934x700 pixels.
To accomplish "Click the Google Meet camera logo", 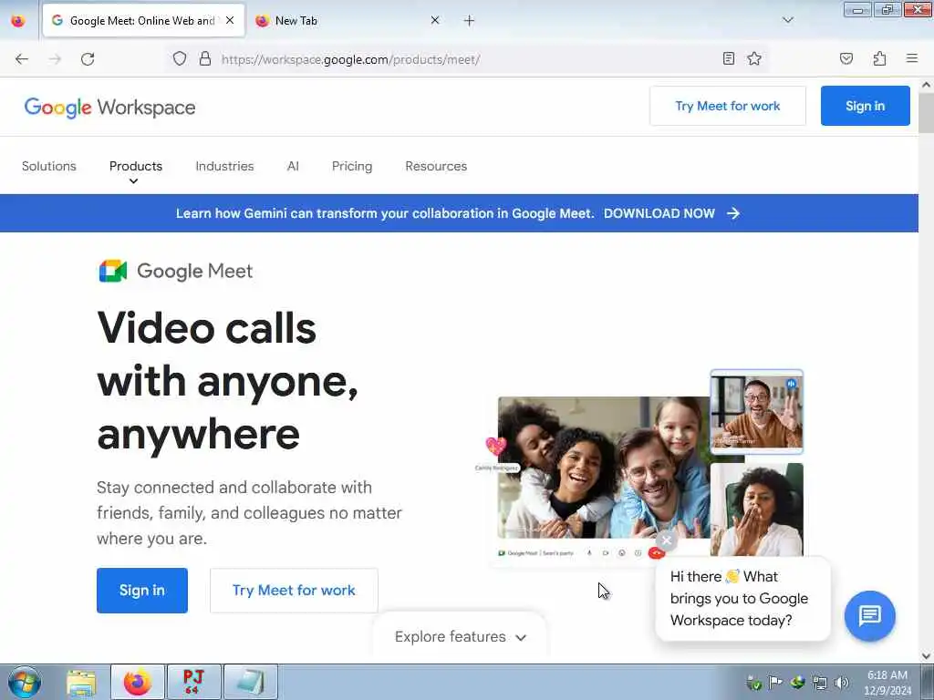I will (x=112, y=271).
